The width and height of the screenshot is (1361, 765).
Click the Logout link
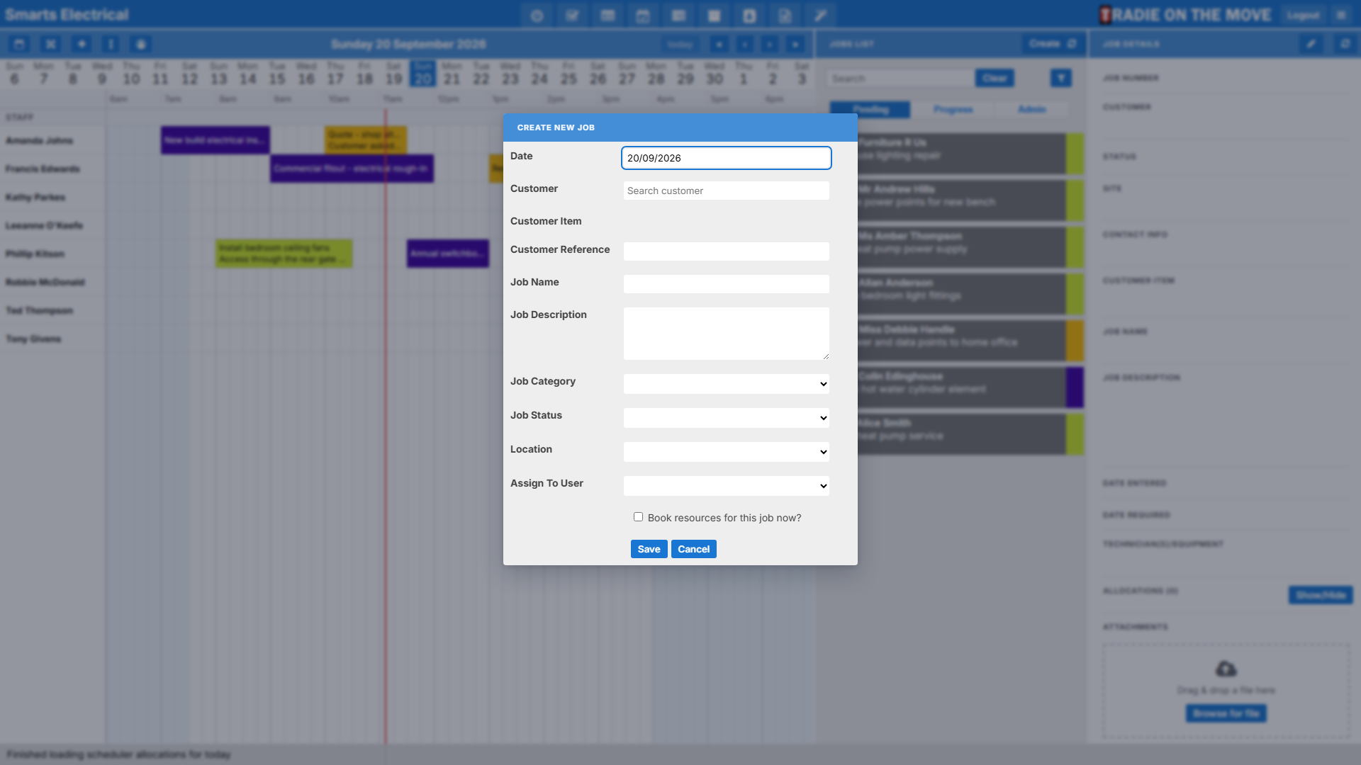(x=1303, y=15)
